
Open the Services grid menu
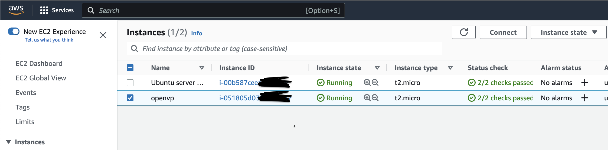[x=44, y=10]
